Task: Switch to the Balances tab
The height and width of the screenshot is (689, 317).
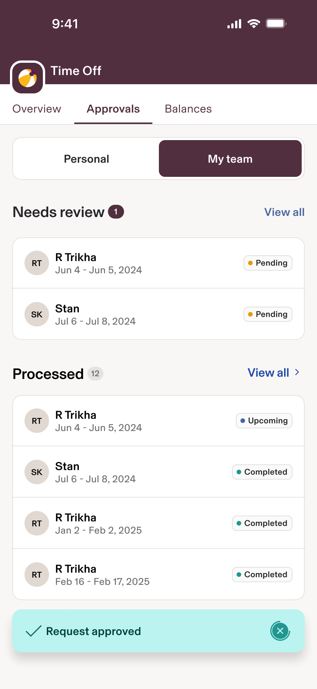Action: [188, 109]
